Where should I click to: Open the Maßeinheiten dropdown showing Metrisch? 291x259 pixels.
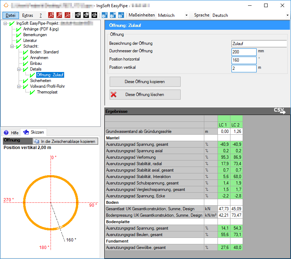click(x=173, y=15)
